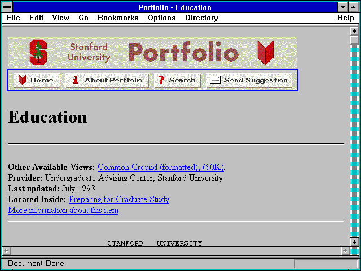361x271 pixels.
Task: Minimize the Portfolio - Education window
Action: (x=342, y=7)
